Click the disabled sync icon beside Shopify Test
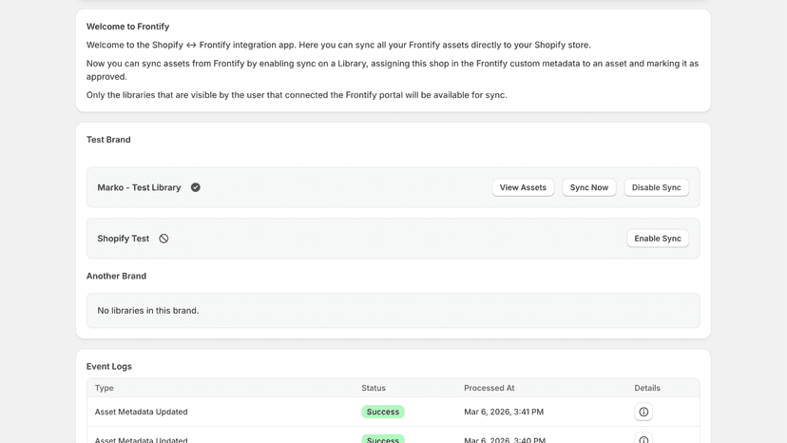 click(163, 239)
